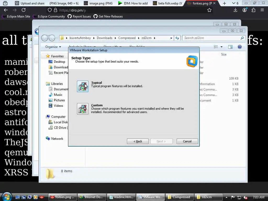Select Favorites star heading

(x=55, y=56)
